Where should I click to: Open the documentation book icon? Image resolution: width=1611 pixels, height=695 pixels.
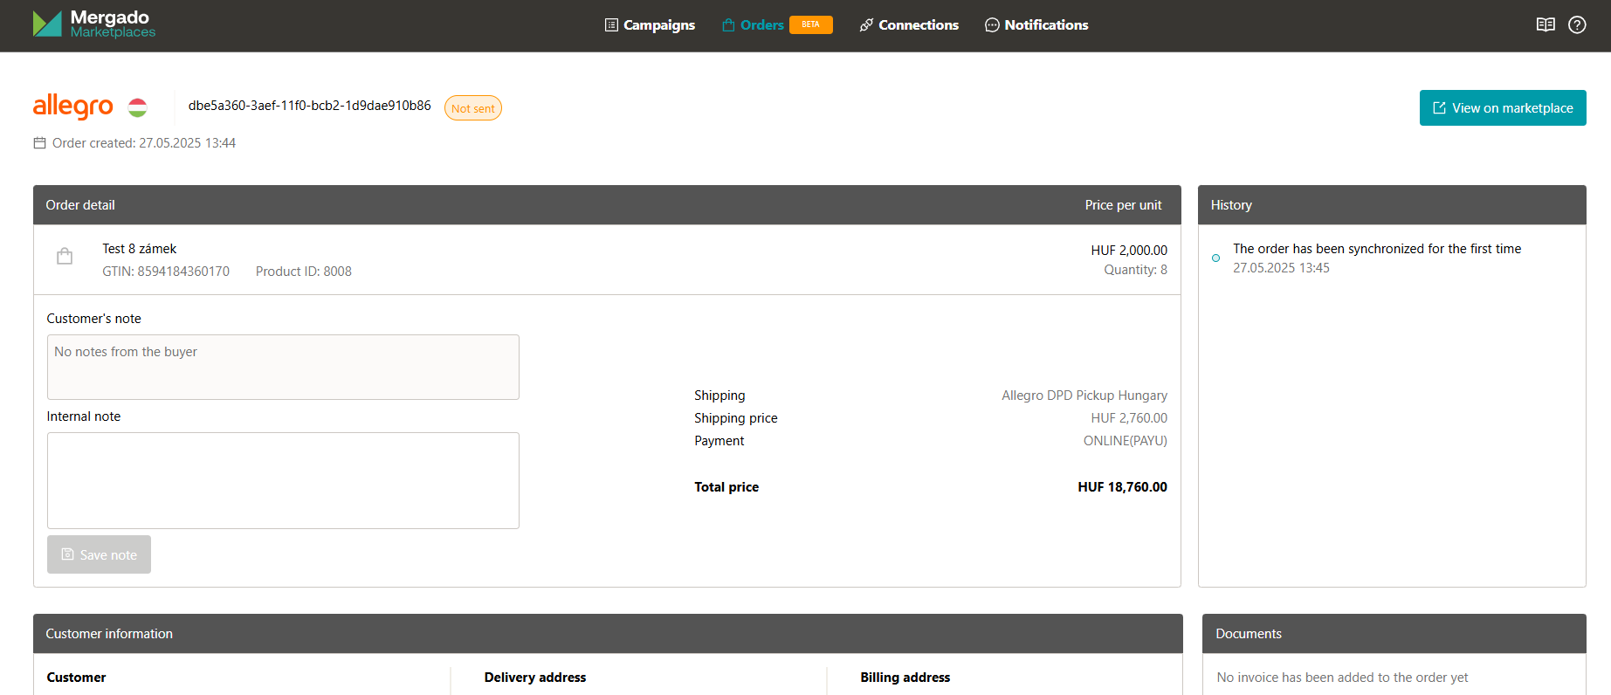coord(1546,24)
